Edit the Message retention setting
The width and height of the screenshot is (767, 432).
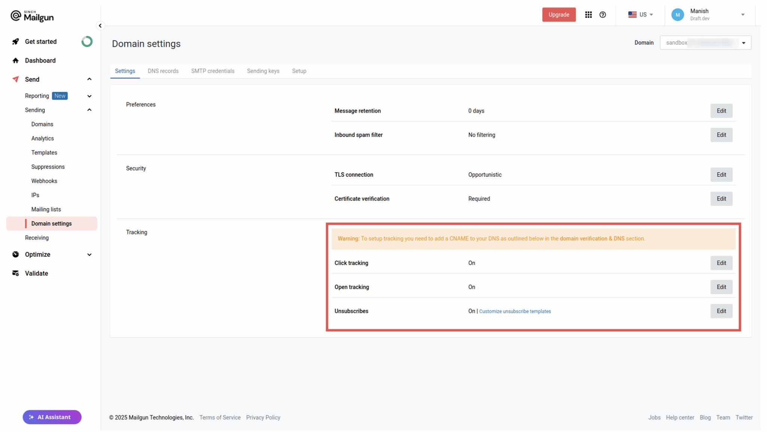tap(721, 111)
